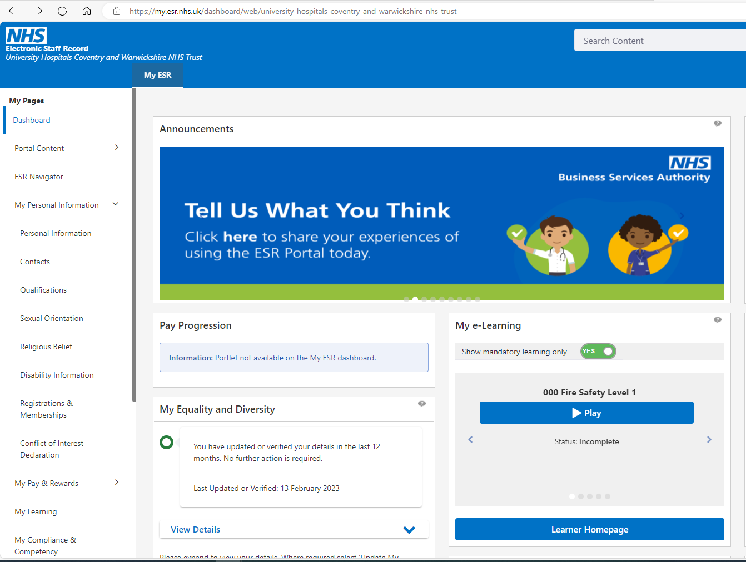Click the Search Content field
Viewport: 746px width, 562px height.
(x=659, y=41)
